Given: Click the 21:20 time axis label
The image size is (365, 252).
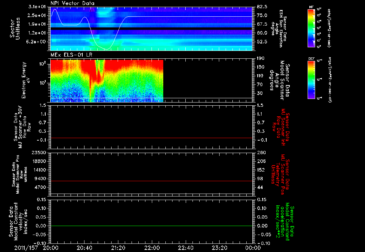Looking at the screenshot, I should pos(118,247).
